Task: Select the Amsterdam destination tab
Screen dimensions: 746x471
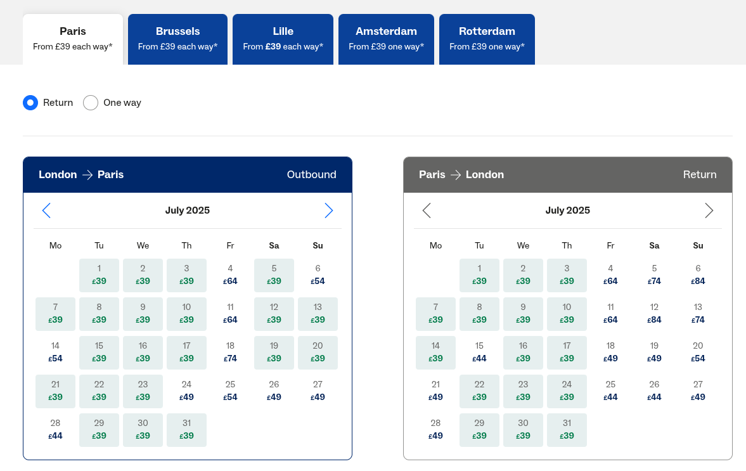Action: click(x=386, y=39)
